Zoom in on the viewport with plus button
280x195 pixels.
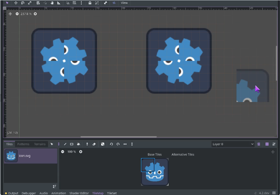(35, 14)
